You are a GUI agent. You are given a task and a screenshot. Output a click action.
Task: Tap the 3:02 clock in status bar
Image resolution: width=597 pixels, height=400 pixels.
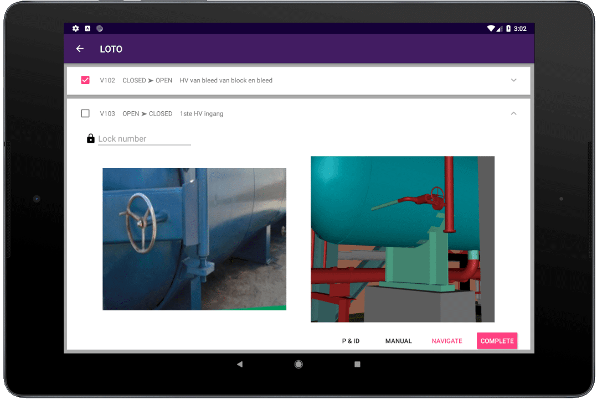click(520, 29)
